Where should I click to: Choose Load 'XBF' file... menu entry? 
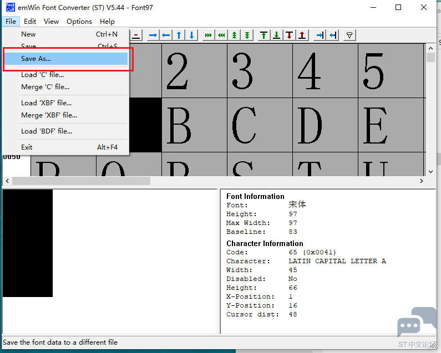(67, 103)
